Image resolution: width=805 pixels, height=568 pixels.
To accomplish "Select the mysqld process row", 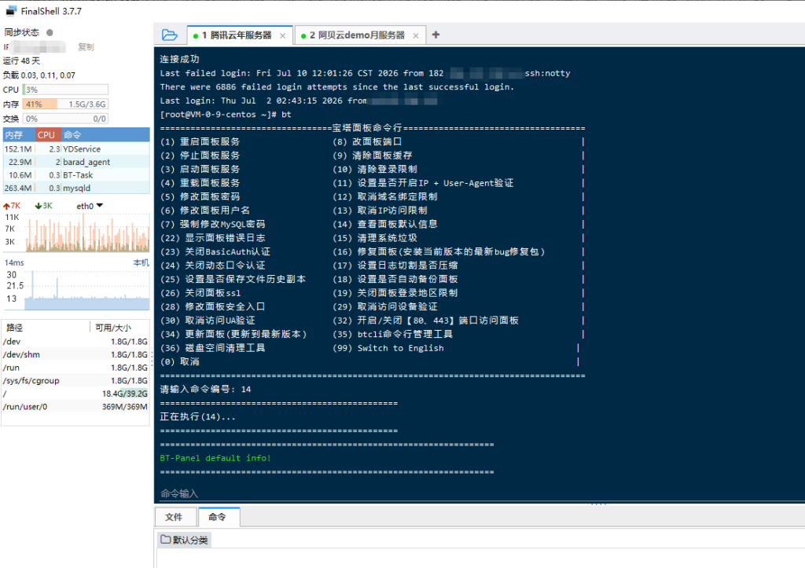I will coord(76,188).
